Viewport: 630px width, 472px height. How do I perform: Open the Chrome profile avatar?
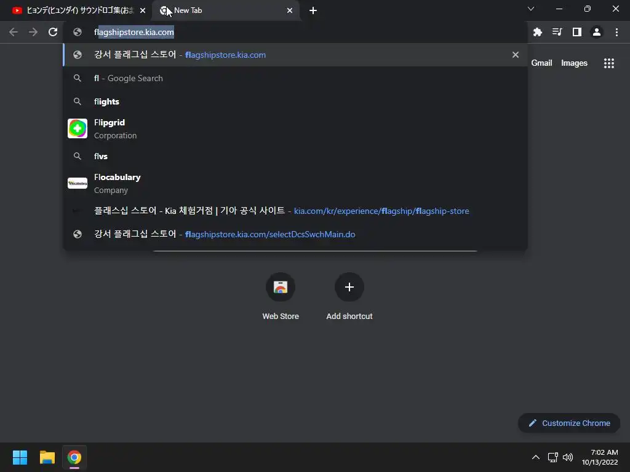(x=597, y=32)
